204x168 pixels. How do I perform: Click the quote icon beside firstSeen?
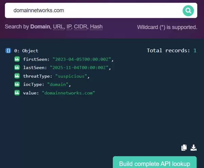pyautogui.click(x=17, y=59)
